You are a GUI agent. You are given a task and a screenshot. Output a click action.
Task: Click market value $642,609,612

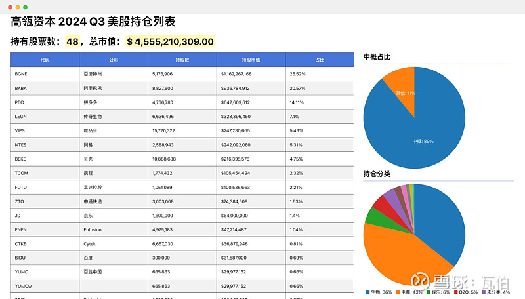236,102
